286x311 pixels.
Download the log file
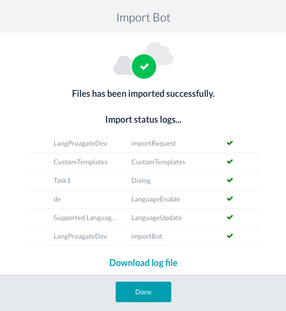click(x=143, y=263)
